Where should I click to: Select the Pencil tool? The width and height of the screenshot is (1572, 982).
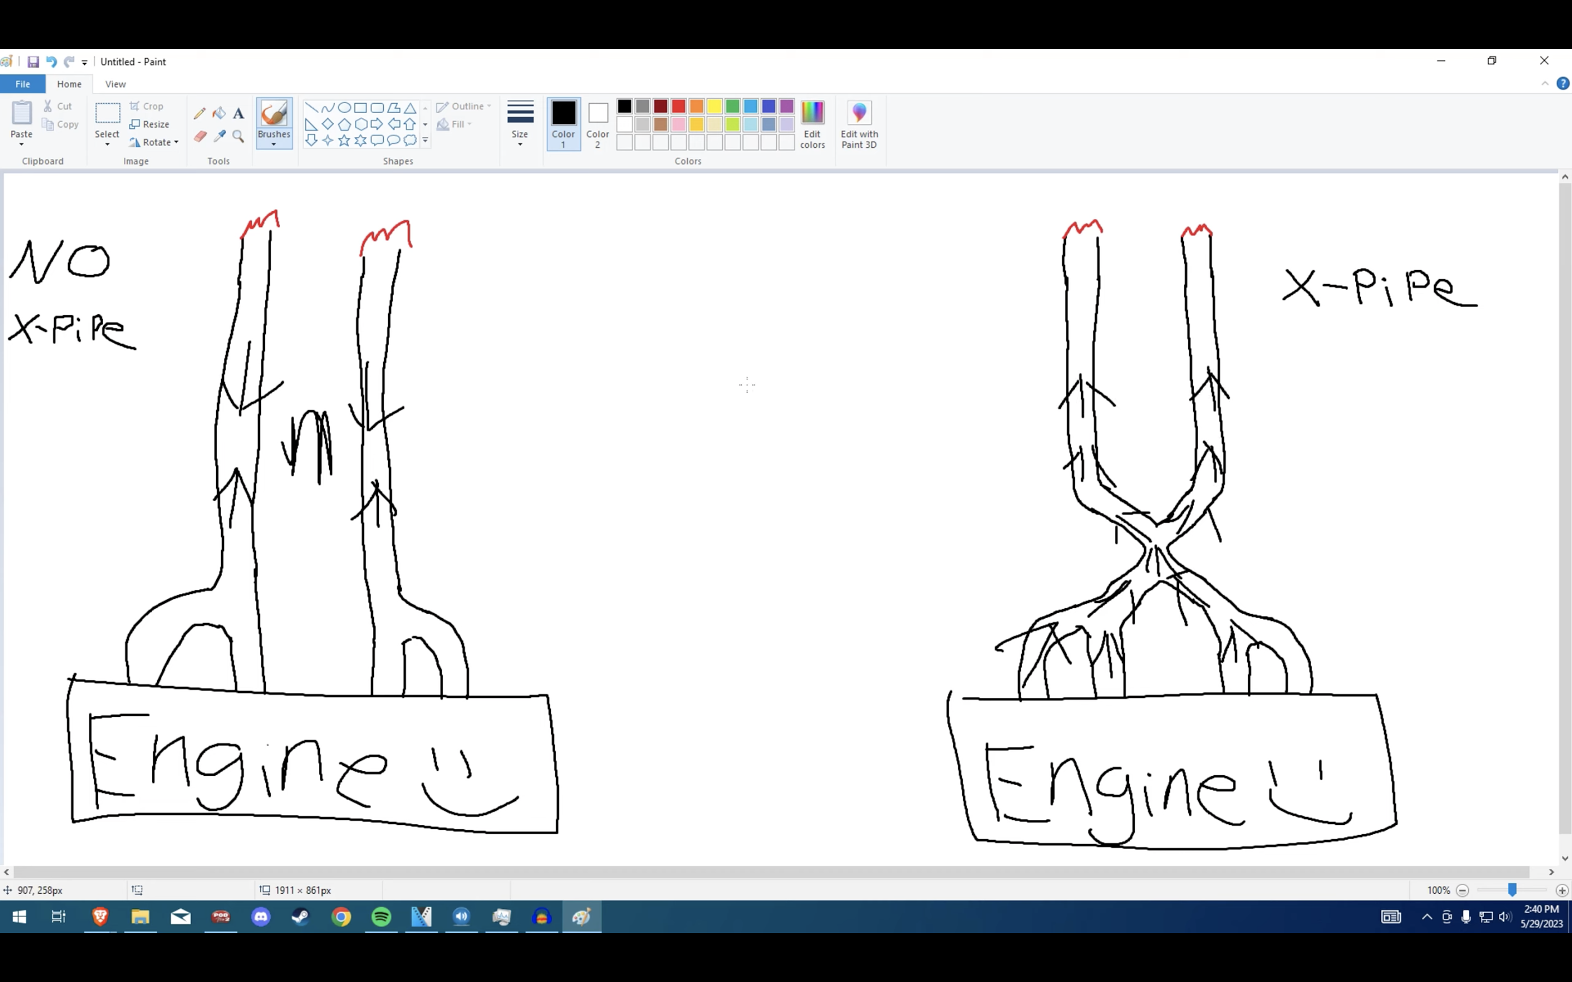199,113
